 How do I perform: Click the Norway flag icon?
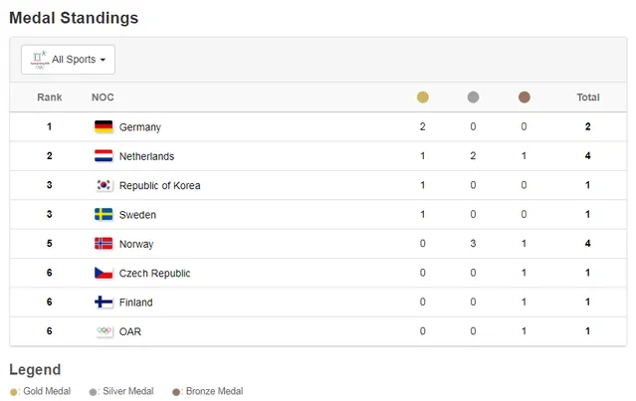coord(104,244)
